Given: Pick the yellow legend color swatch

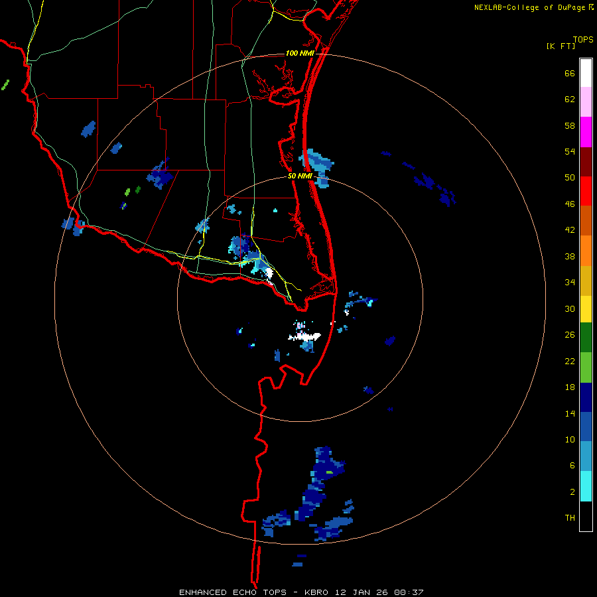Looking at the screenshot, I should [x=586, y=308].
